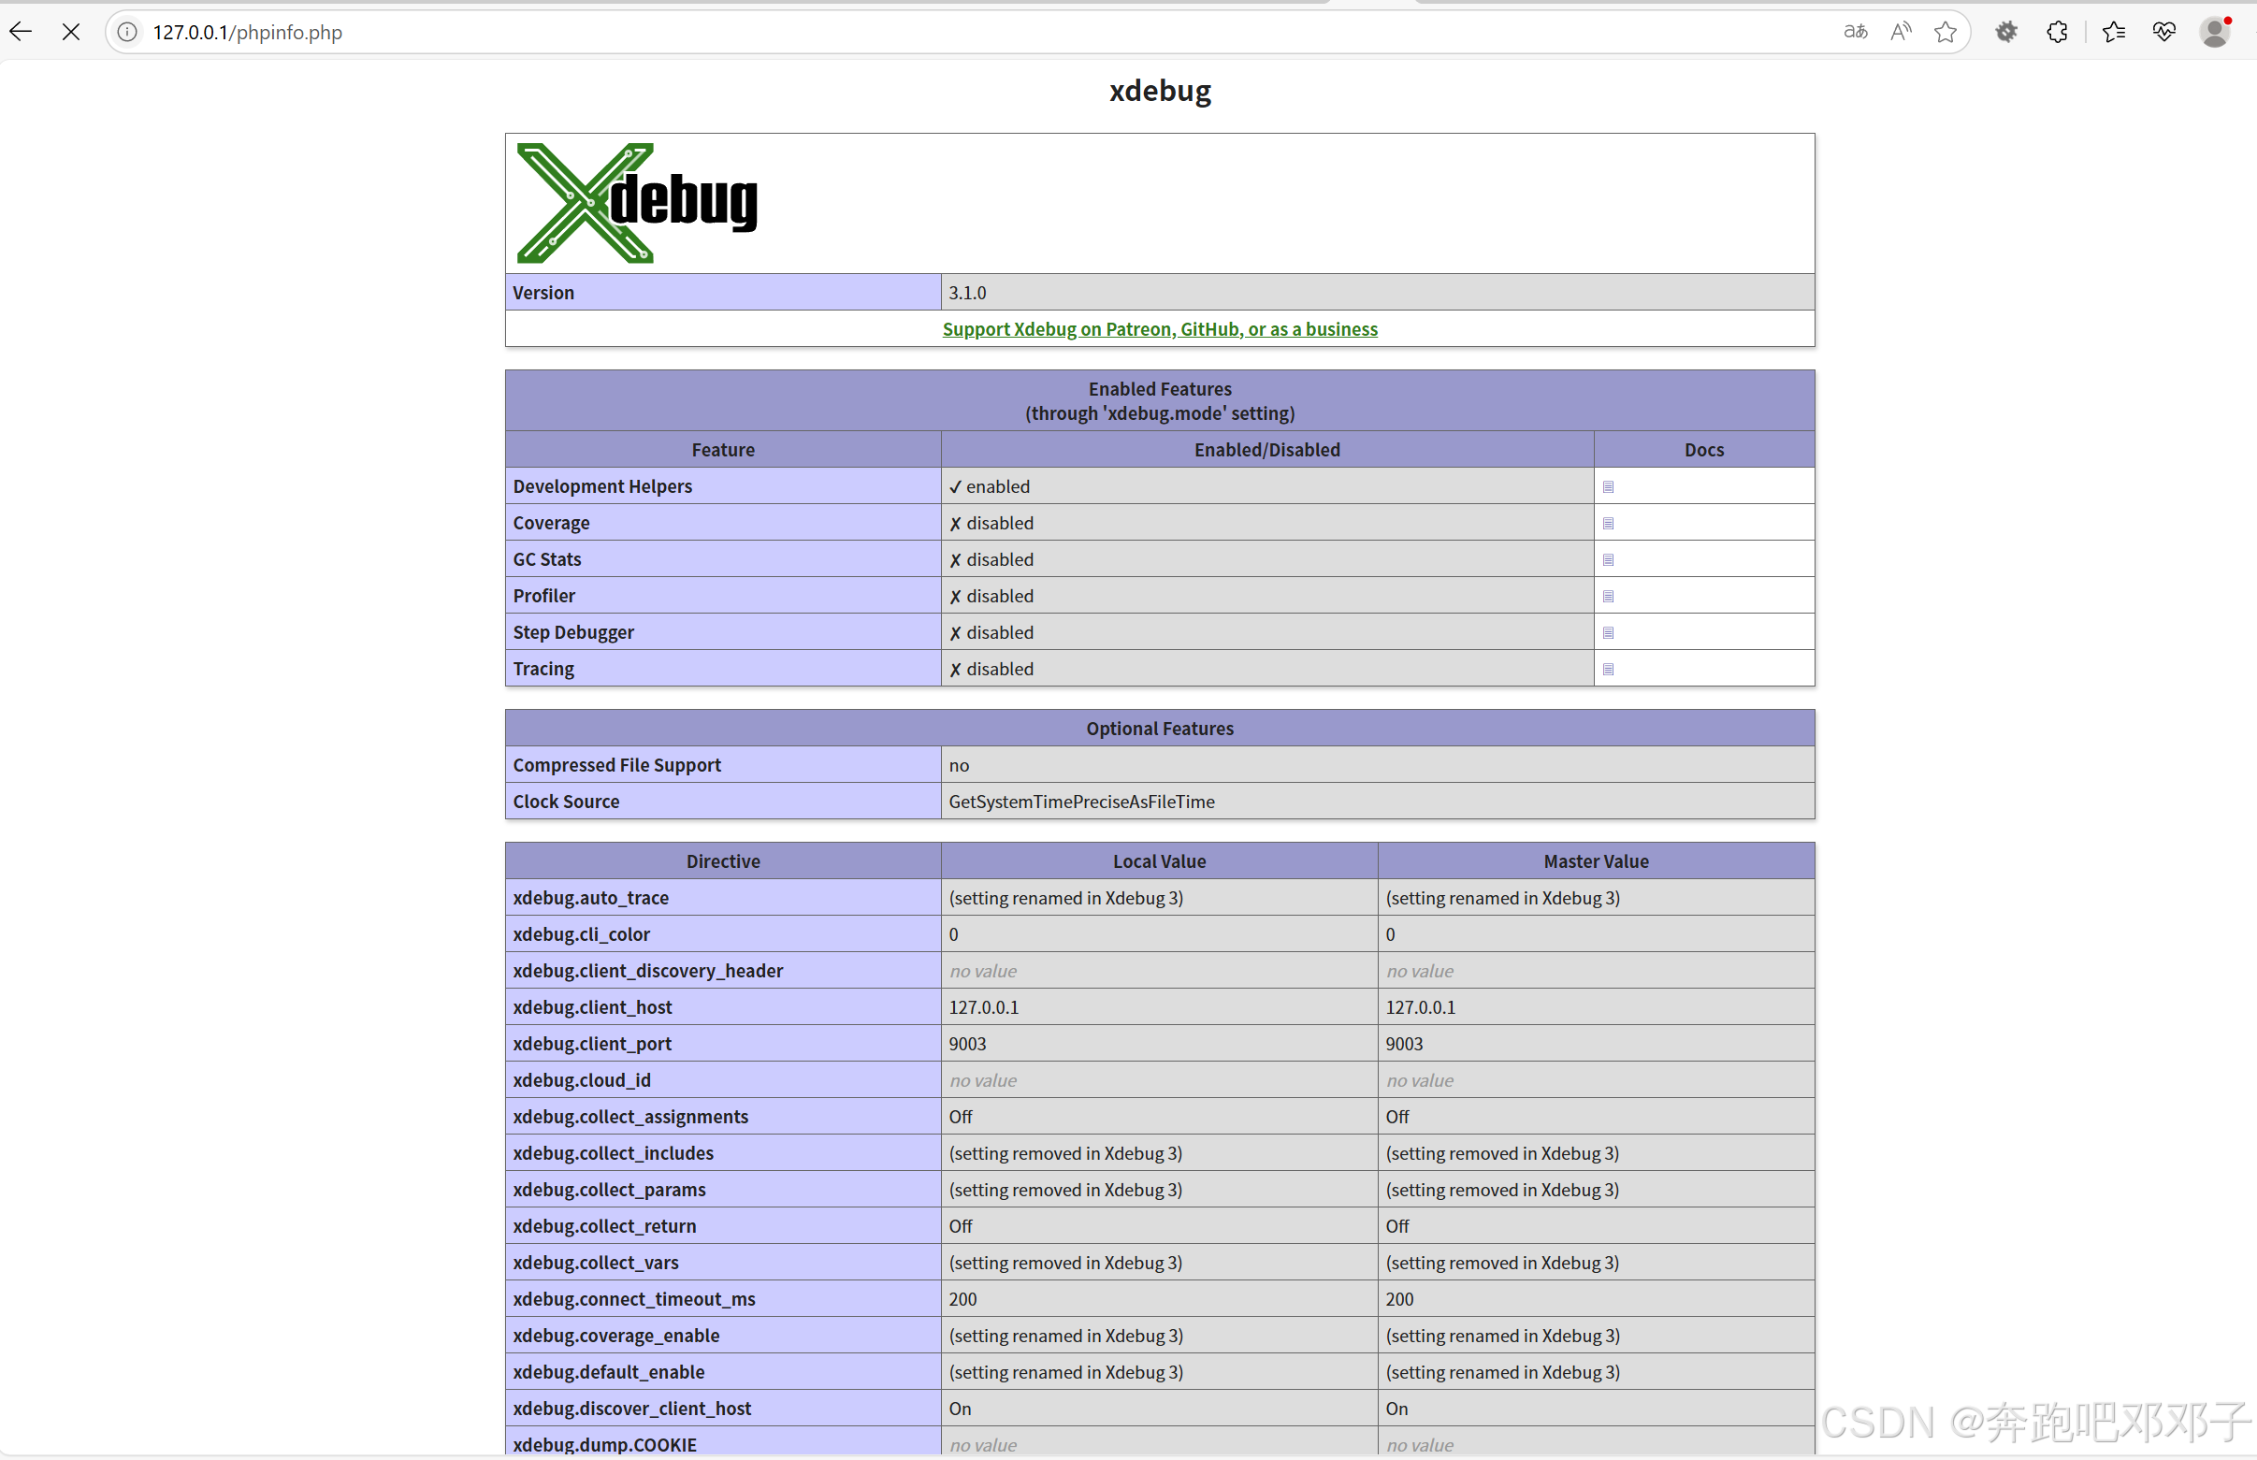
Task: Click xdebug.auto_trace directive name
Action: pyautogui.click(x=590, y=898)
